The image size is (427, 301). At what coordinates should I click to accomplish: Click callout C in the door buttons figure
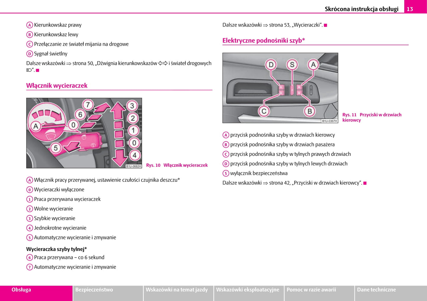pos(264,111)
